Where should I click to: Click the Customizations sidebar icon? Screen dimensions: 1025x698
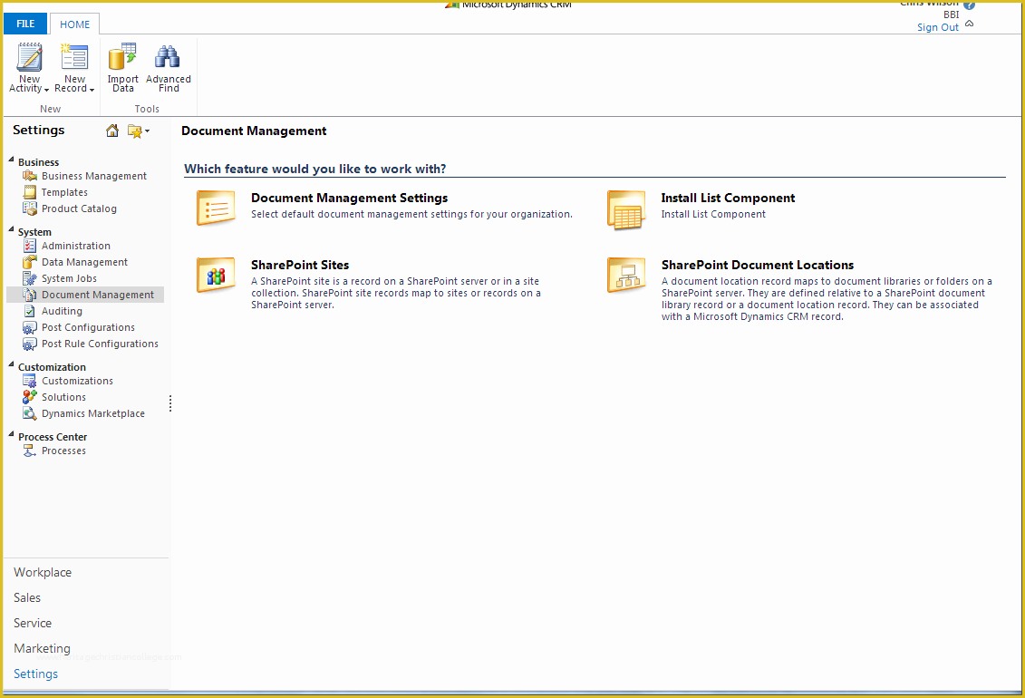tap(29, 381)
